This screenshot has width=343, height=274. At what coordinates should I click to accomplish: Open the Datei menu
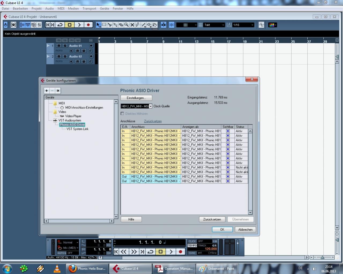coord(5,9)
